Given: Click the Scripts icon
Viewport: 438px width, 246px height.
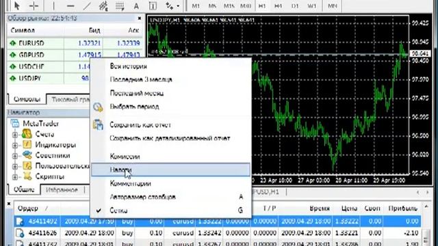Looking at the screenshot, I should pyautogui.click(x=27, y=176).
